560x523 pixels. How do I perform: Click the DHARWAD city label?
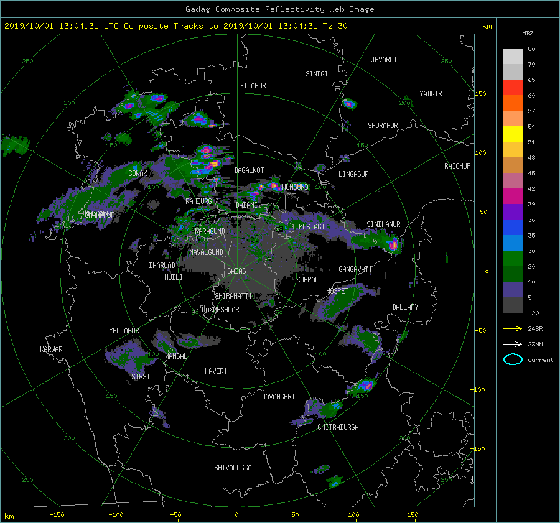pos(162,266)
